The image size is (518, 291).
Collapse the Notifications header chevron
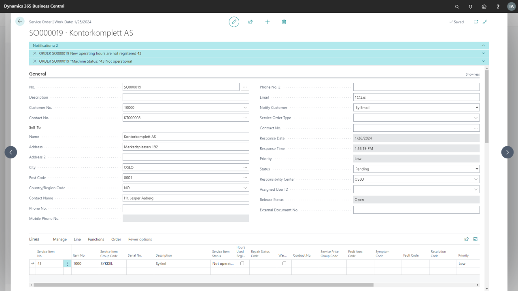click(483, 46)
